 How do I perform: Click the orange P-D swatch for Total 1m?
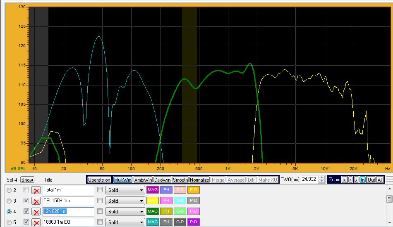tap(193, 190)
